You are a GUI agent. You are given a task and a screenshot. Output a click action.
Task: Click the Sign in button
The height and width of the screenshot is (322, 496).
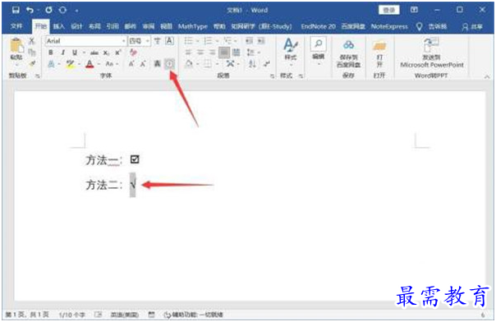(389, 10)
